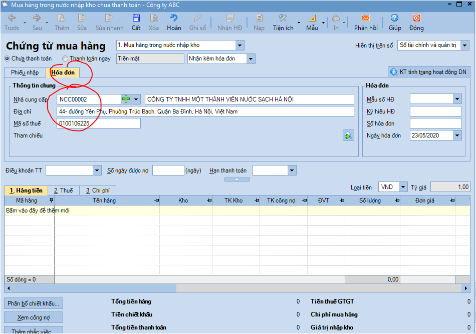
Task: Click the Số ngày được nợ field
Action: [168, 170]
